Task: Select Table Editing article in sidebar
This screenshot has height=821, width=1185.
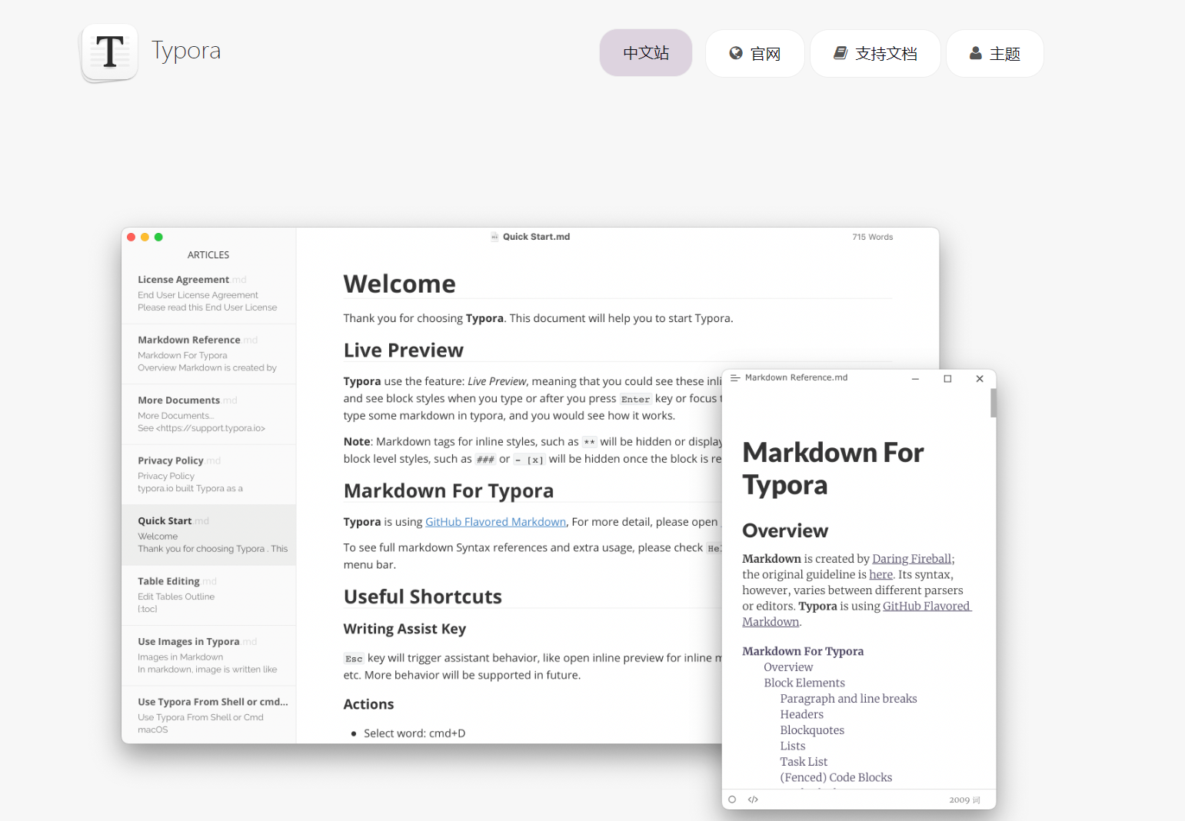Action: [x=208, y=595]
